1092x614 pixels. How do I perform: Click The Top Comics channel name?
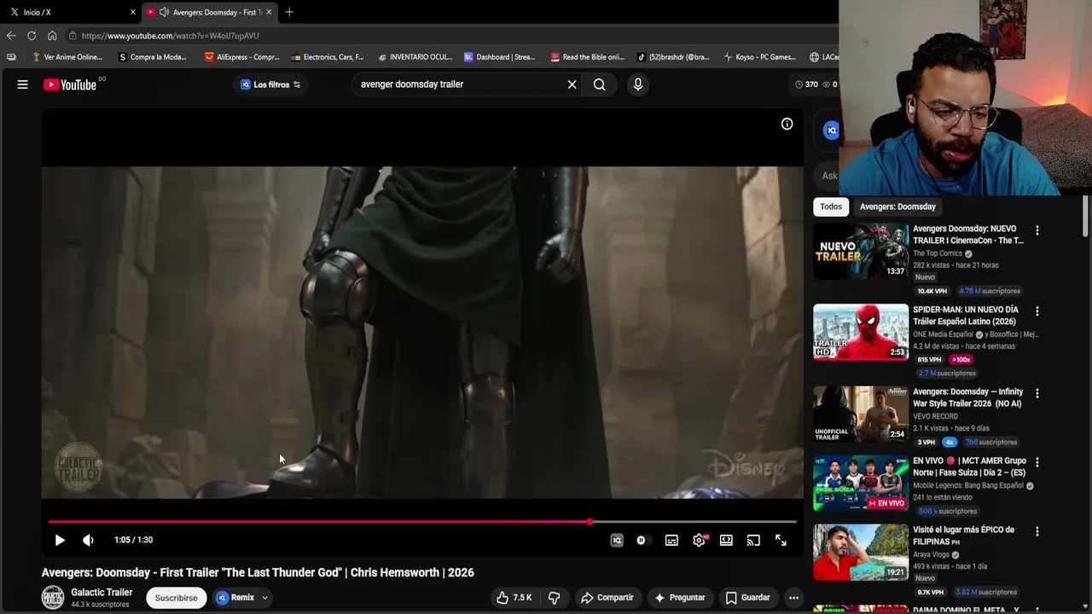coord(938,253)
